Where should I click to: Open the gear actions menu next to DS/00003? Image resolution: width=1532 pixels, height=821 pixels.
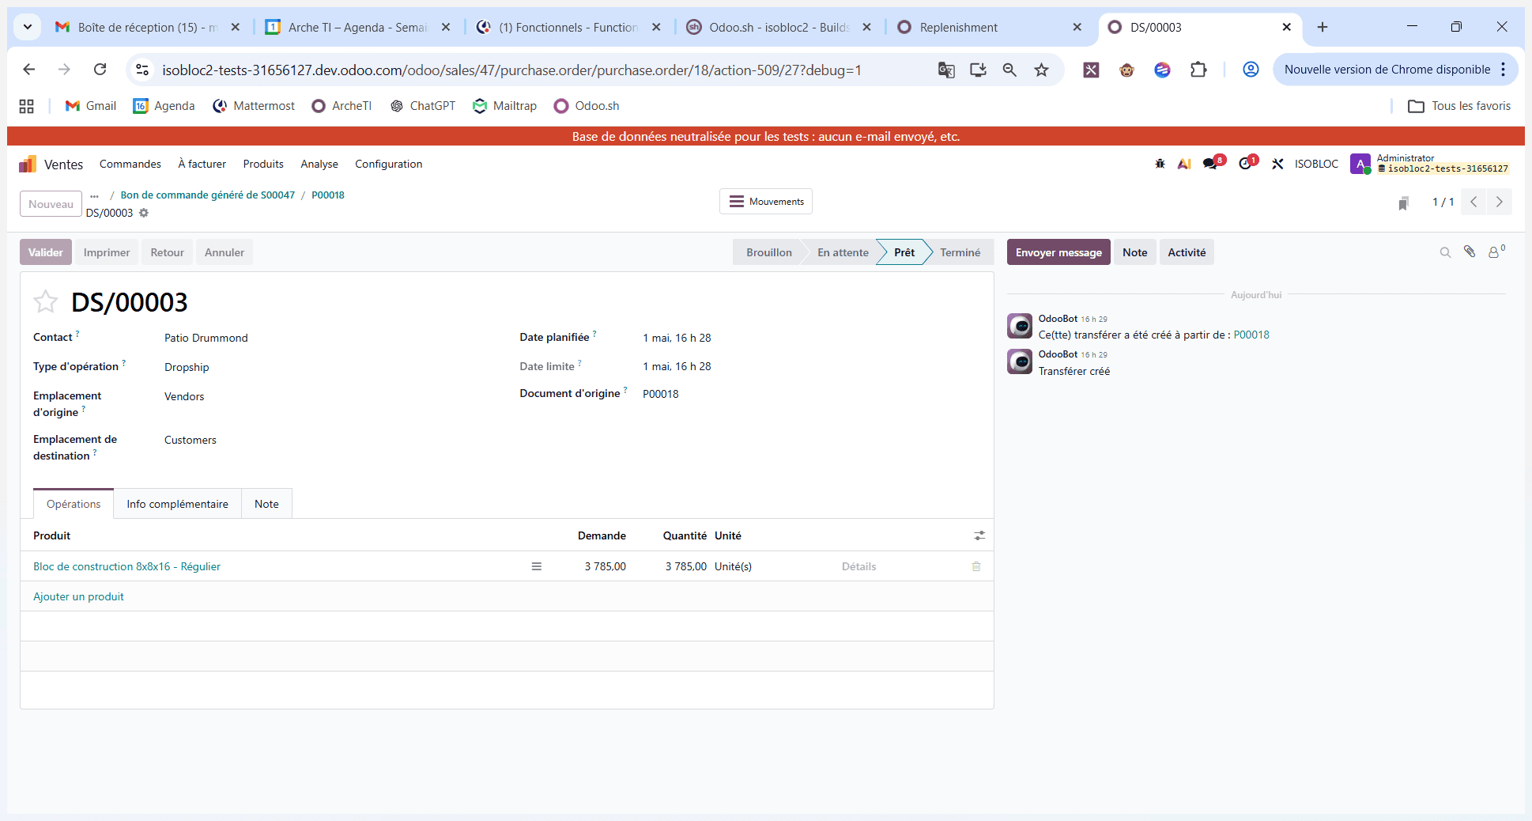tap(144, 213)
